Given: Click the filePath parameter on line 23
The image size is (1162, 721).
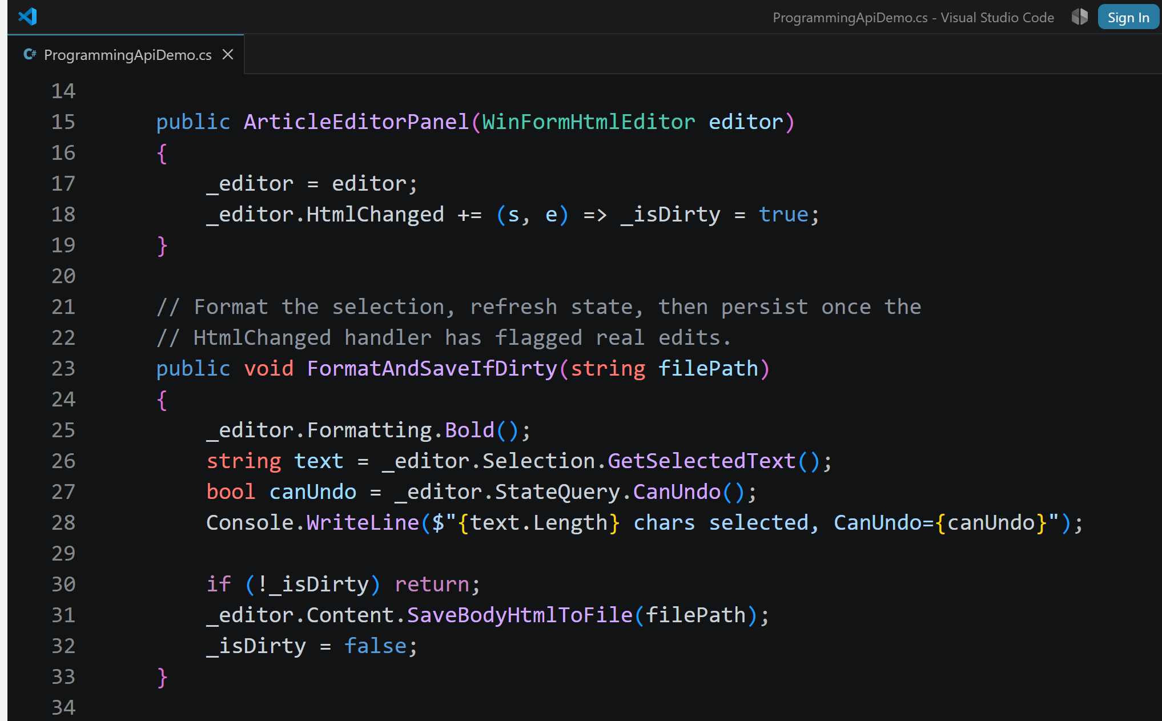Looking at the screenshot, I should click(x=708, y=368).
